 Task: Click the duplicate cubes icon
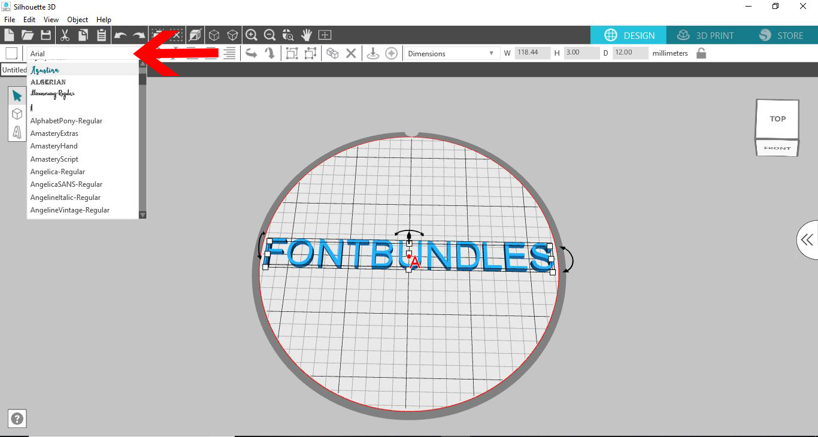(332, 53)
